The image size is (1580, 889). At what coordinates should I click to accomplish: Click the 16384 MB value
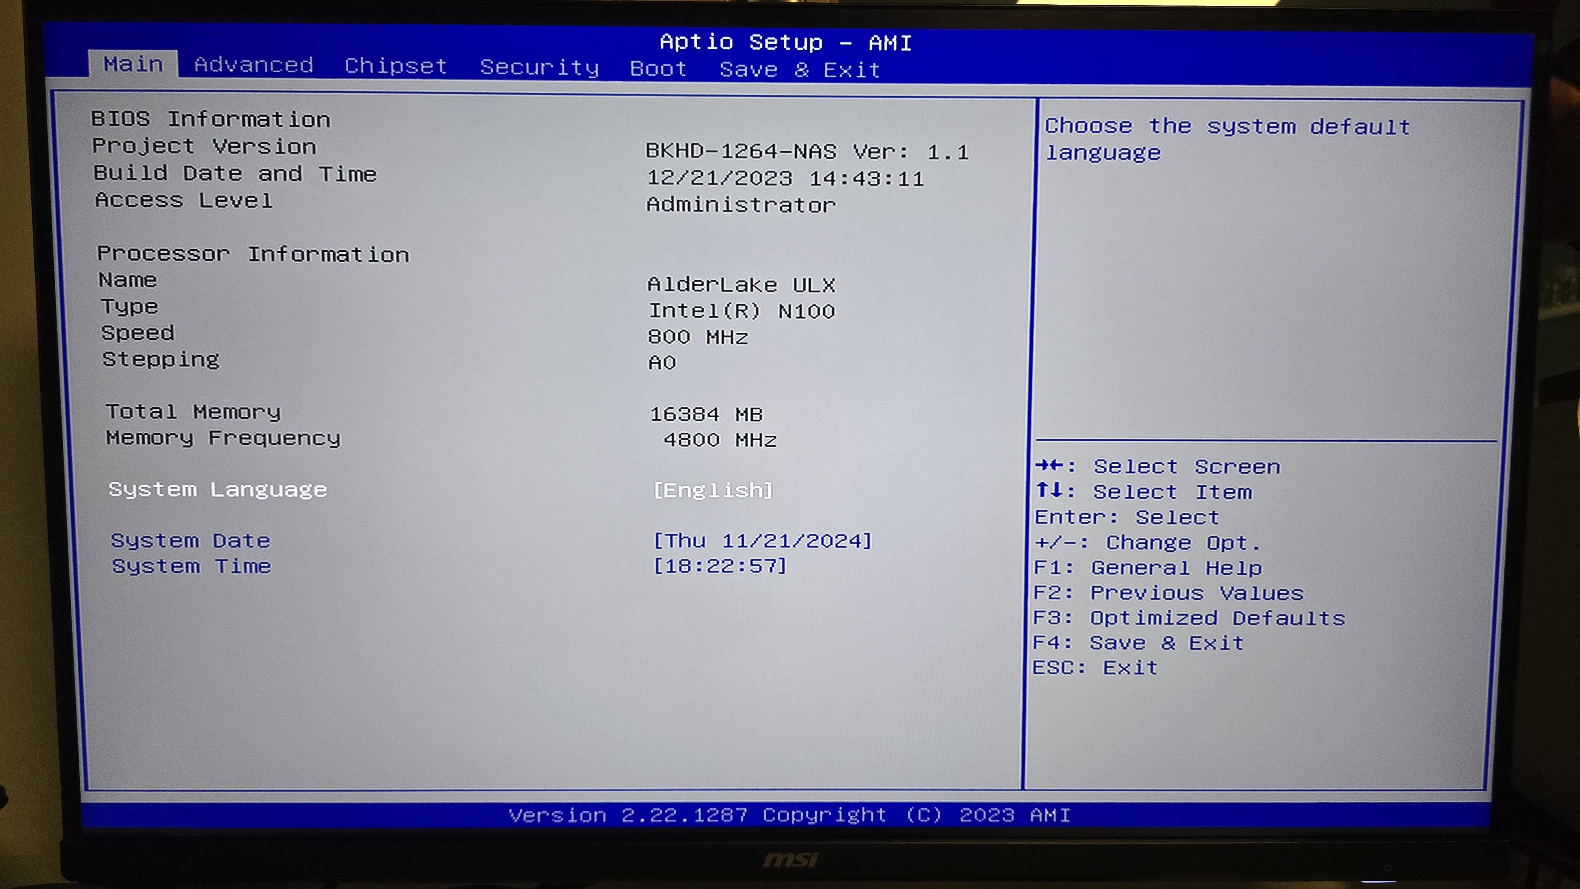[x=706, y=414]
